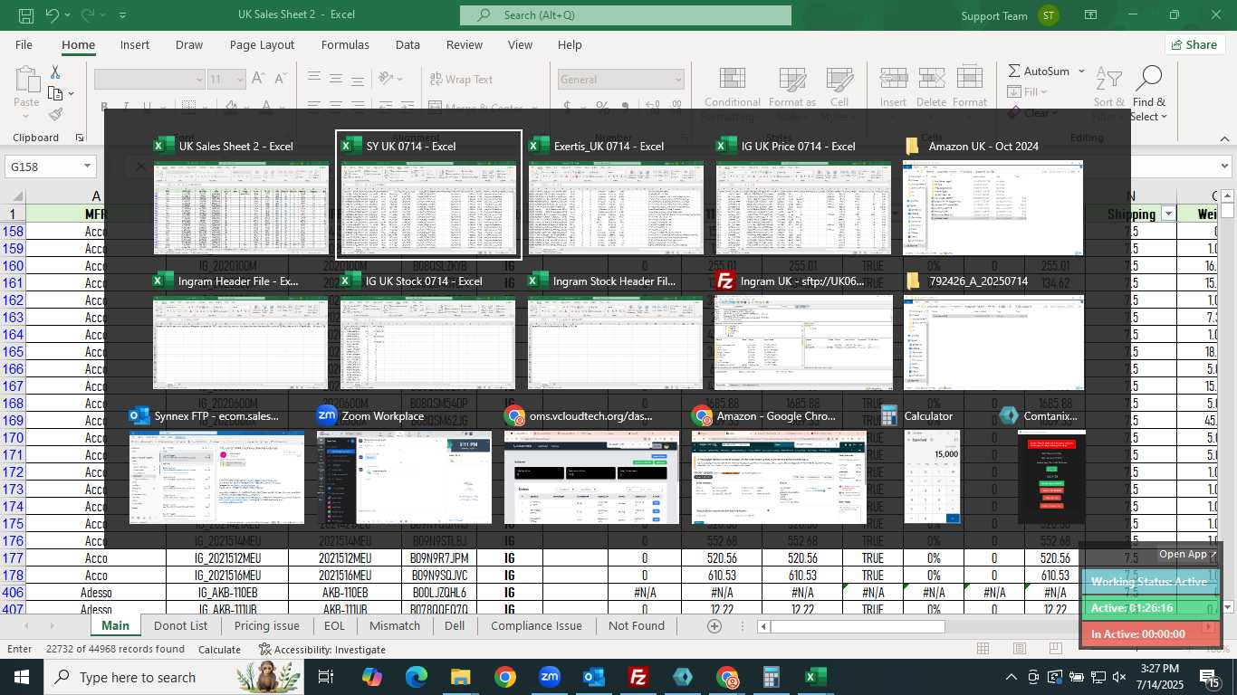Open the Ribbon Display Options icon

tap(1091, 15)
